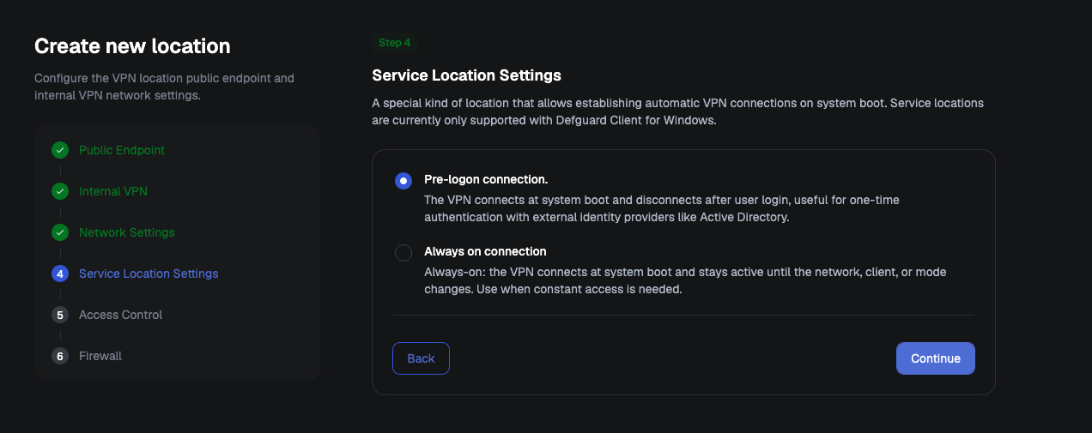Select the Pre-logon connection radio button

[403, 181]
